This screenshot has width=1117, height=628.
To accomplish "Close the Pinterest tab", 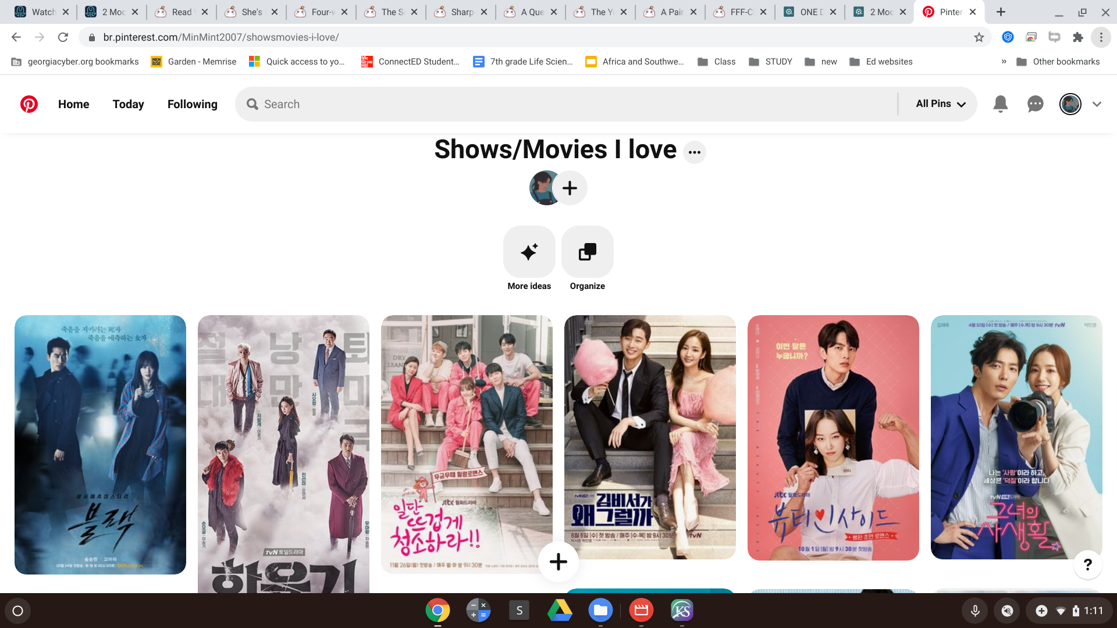I will (973, 12).
